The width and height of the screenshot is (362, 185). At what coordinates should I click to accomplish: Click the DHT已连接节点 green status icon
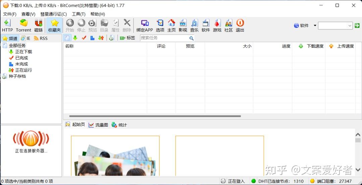(253, 181)
